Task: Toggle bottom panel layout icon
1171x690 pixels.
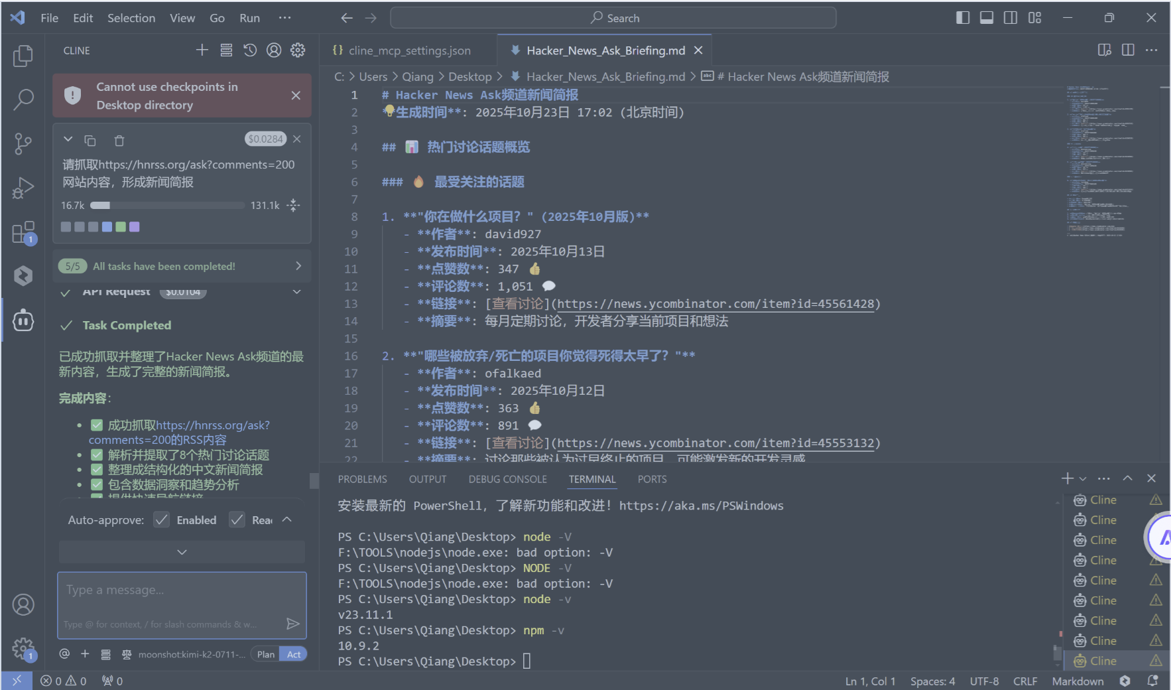Action: point(987,18)
